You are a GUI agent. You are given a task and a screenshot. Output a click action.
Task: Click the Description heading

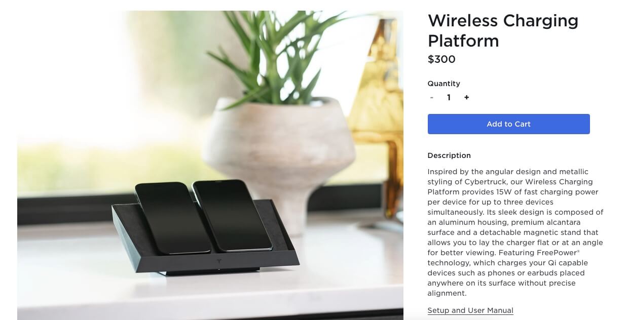click(x=449, y=155)
